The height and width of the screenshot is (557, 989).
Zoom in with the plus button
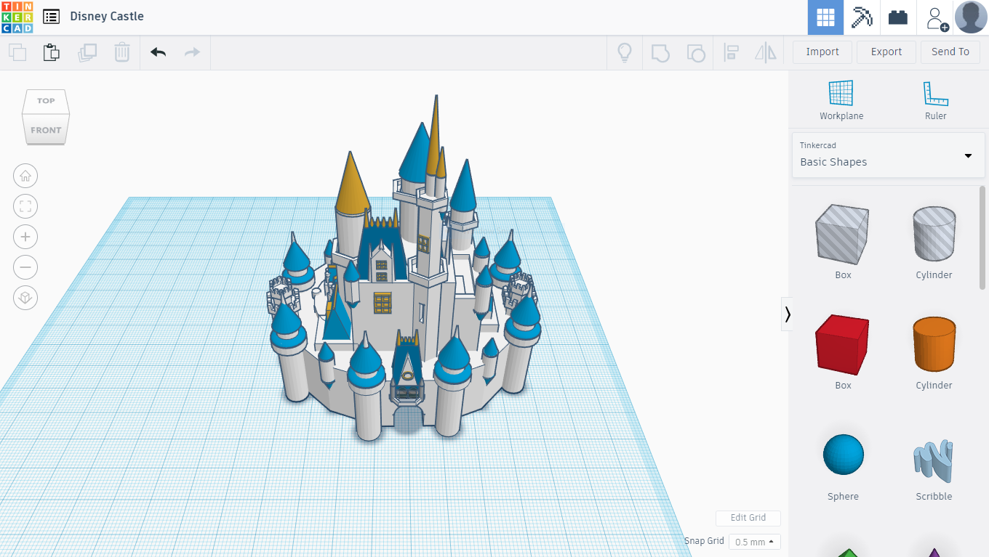tap(25, 237)
